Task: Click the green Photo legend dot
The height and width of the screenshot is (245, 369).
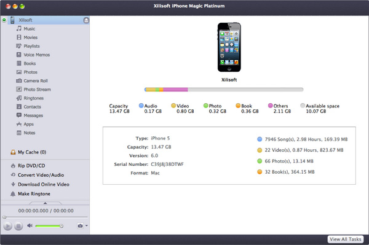Action: click(x=205, y=106)
